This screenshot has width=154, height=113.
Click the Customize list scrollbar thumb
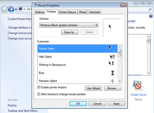click(119, 52)
